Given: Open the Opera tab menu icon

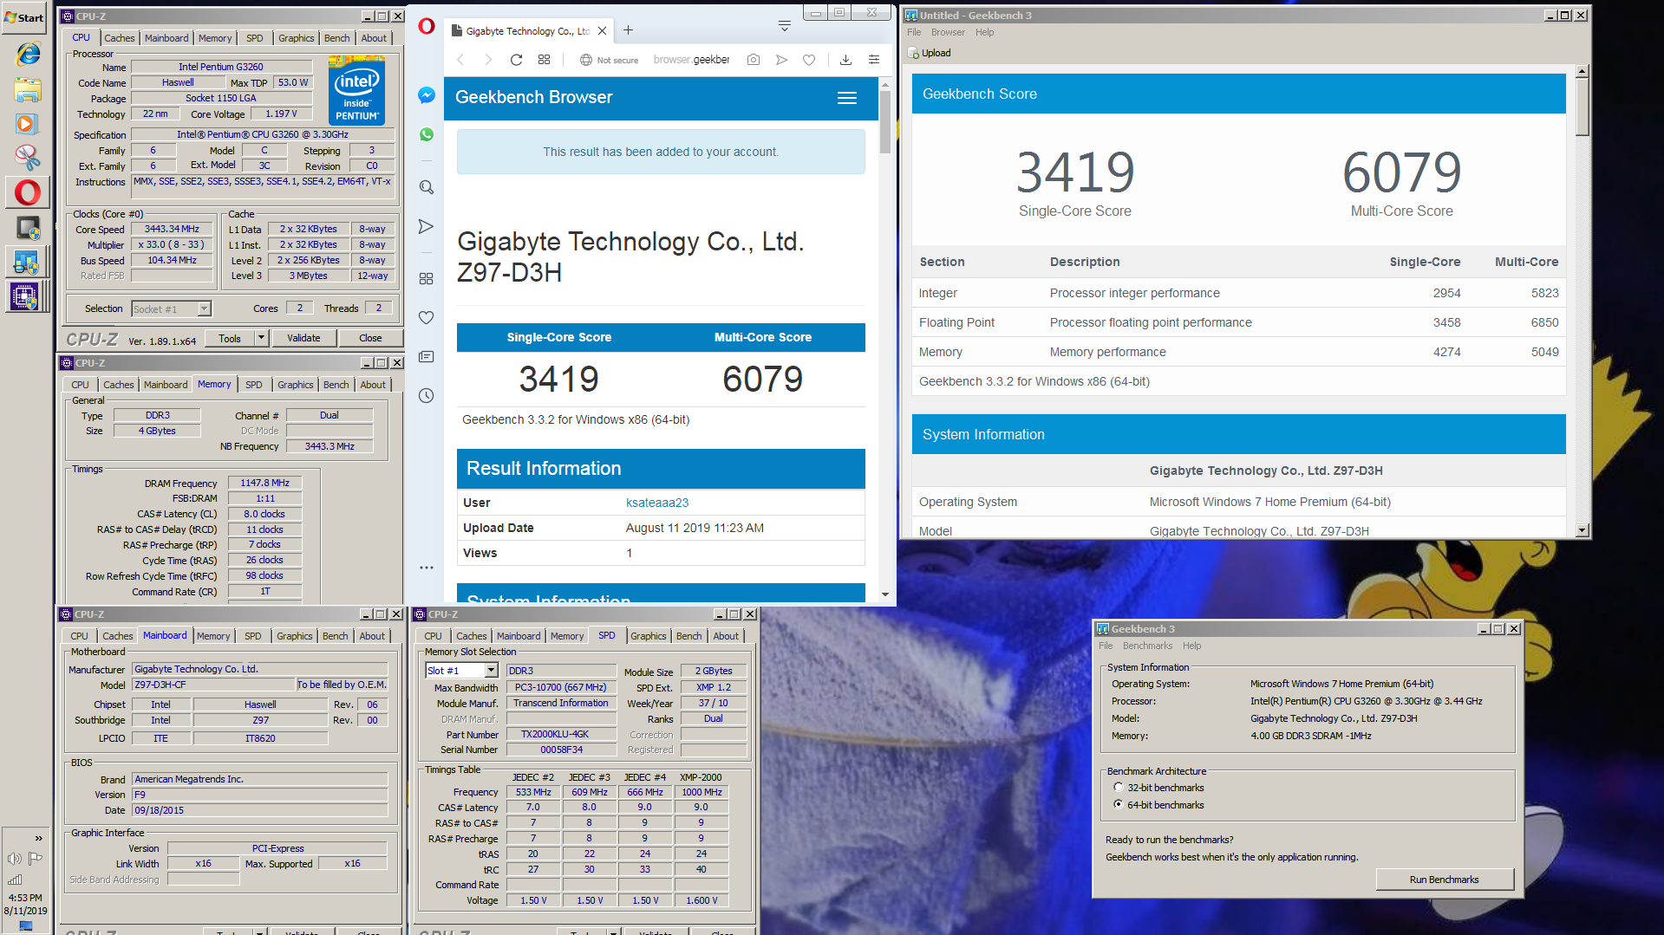Looking at the screenshot, I should pos(784,26).
